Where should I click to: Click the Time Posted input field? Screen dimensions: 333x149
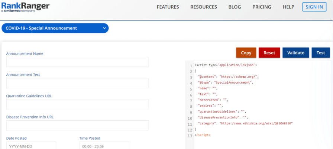[104, 146]
